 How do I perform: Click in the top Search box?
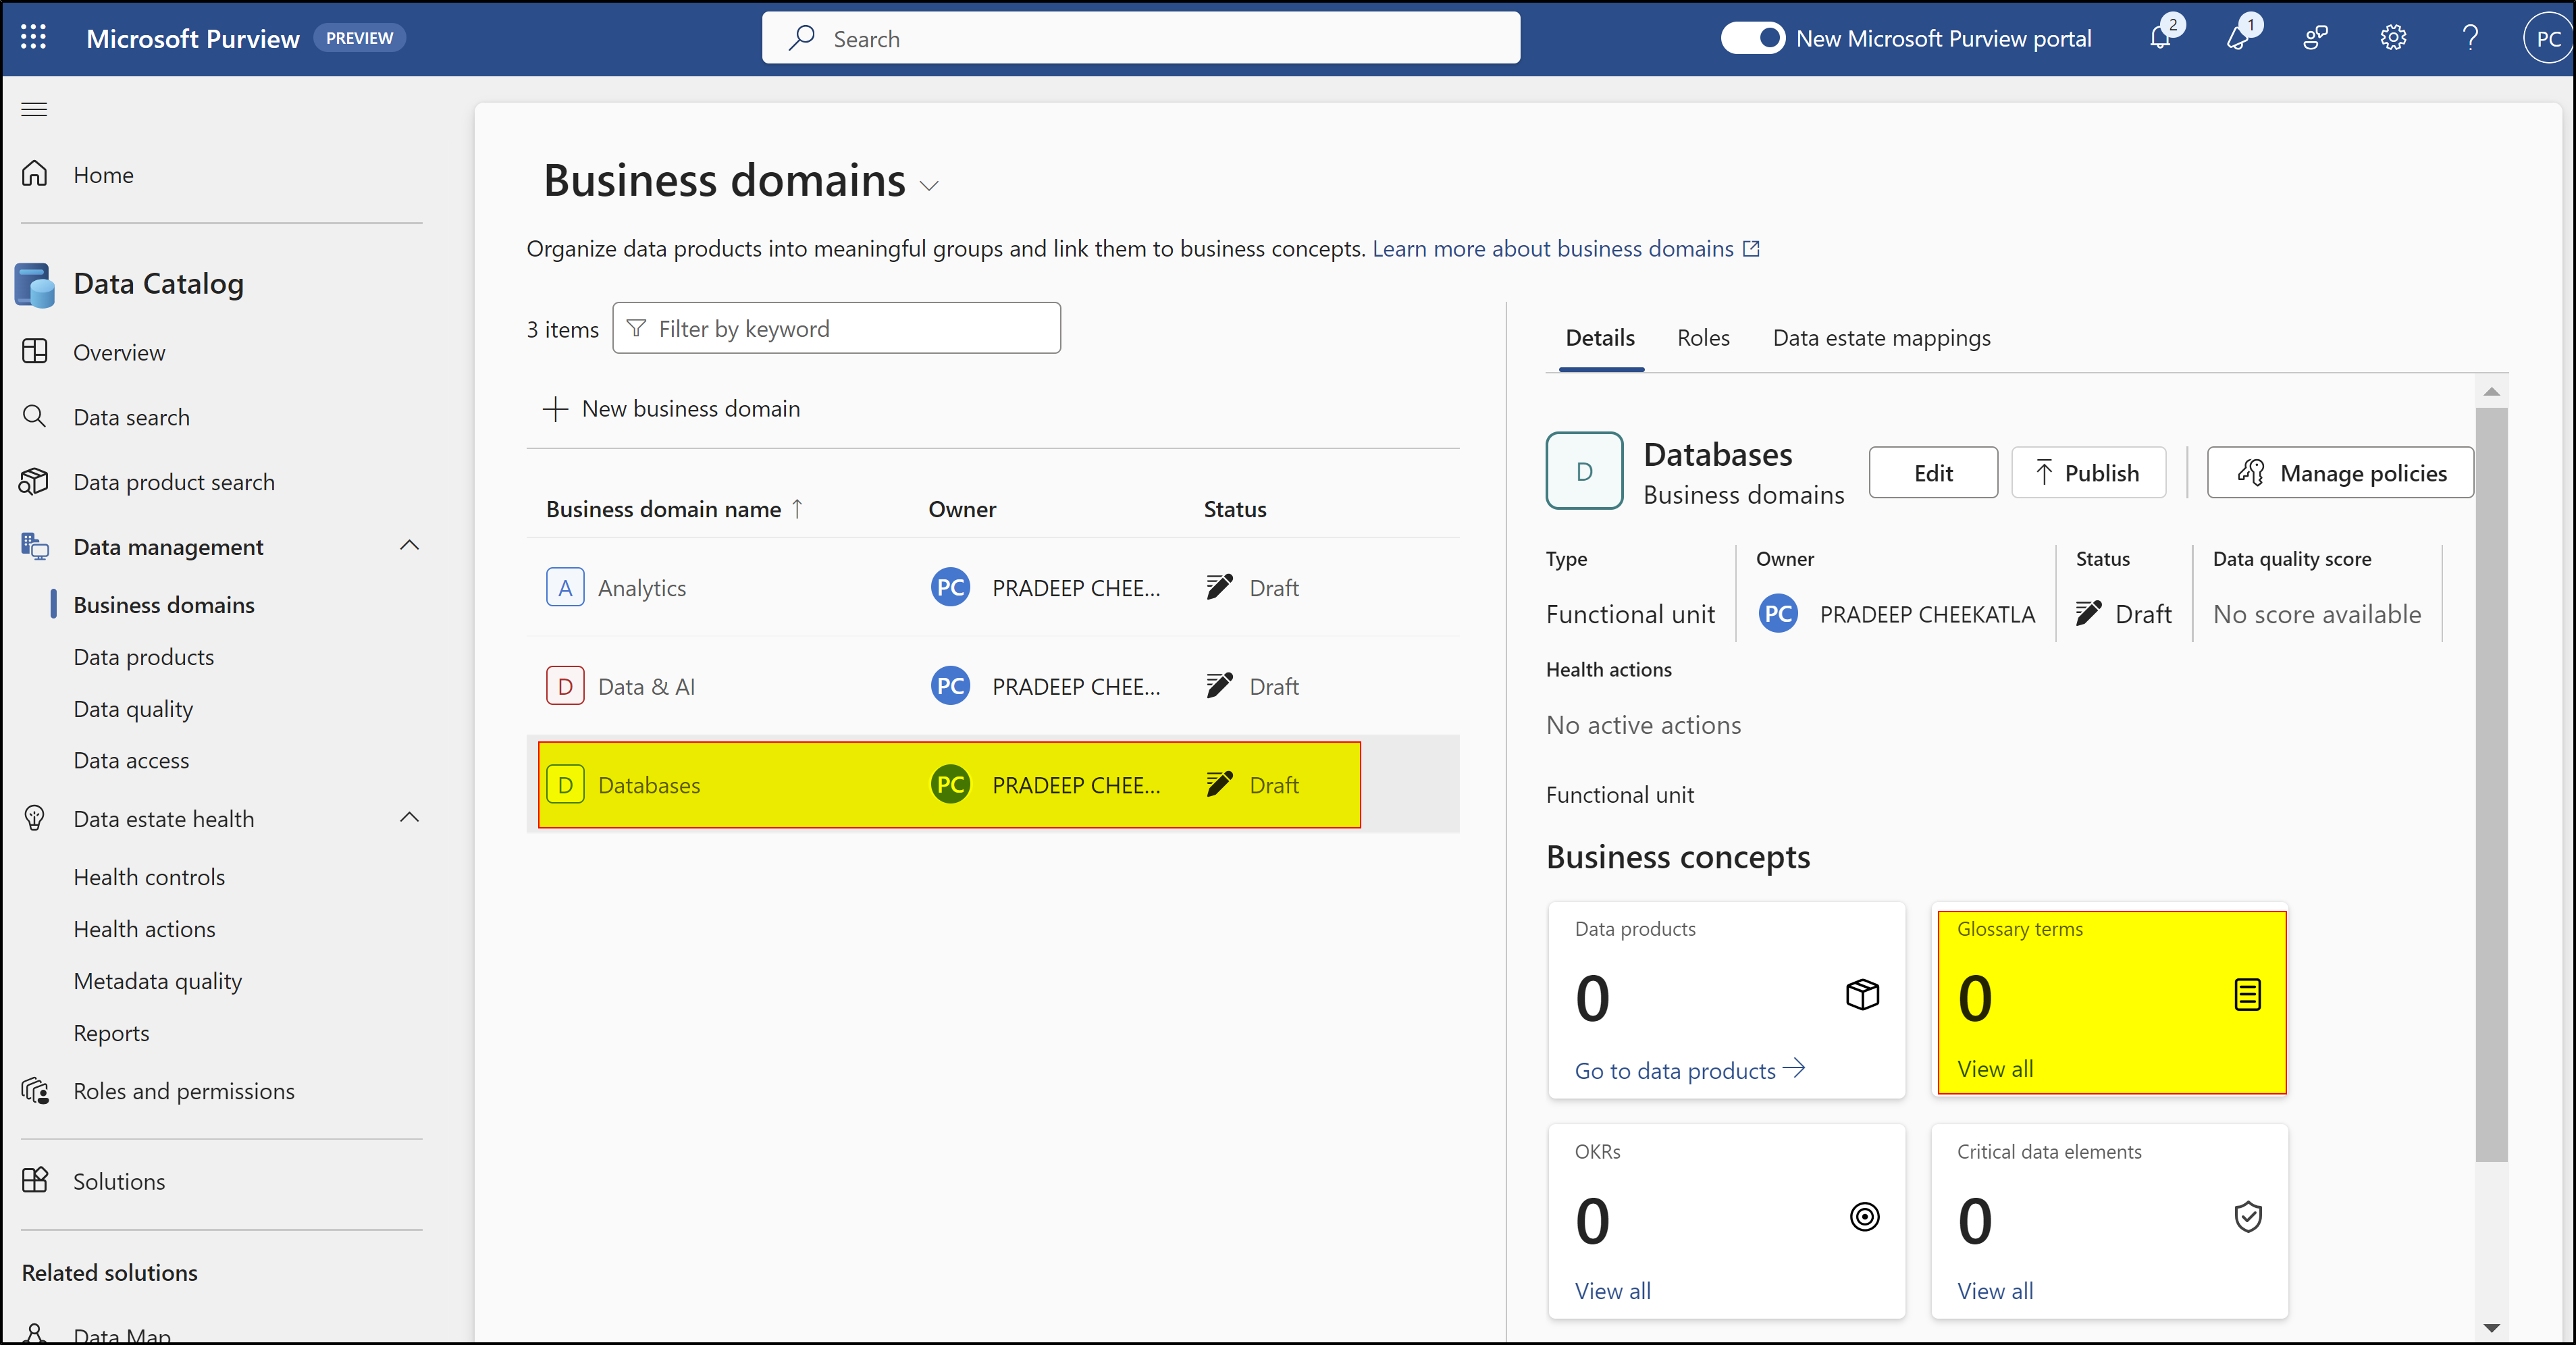pyautogui.click(x=1140, y=38)
